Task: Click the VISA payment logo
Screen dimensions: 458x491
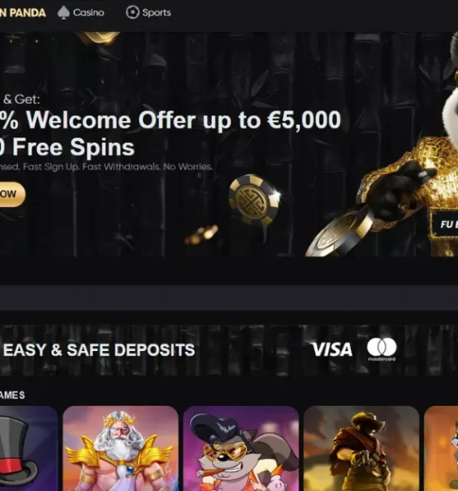Action: click(333, 349)
